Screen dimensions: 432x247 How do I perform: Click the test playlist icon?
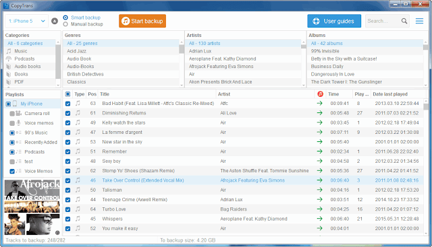(x=18, y=162)
